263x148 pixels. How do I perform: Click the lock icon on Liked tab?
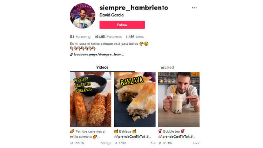point(162,67)
